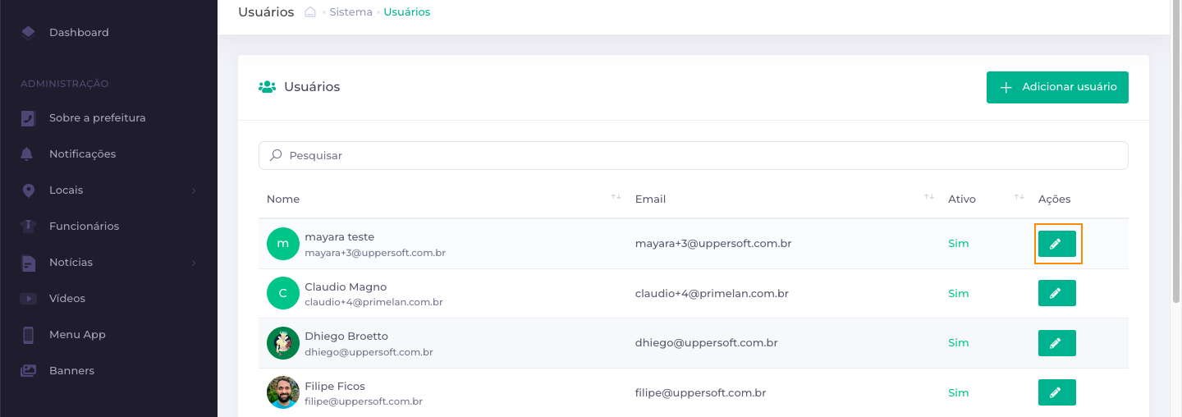Click the Notificações bell icon
This screenshot has width=1182, height=417.
[x=28, y=154]
